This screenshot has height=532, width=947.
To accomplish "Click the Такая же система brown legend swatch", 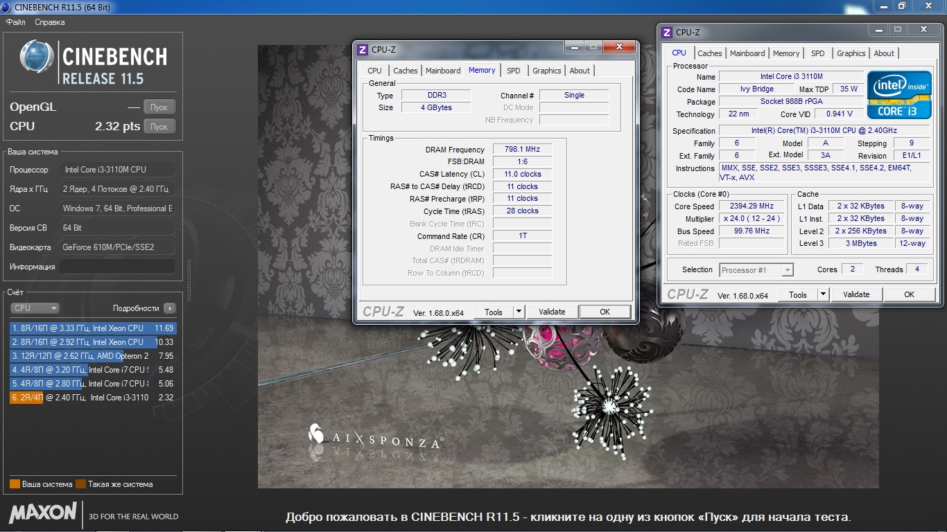I will (80, 484).
